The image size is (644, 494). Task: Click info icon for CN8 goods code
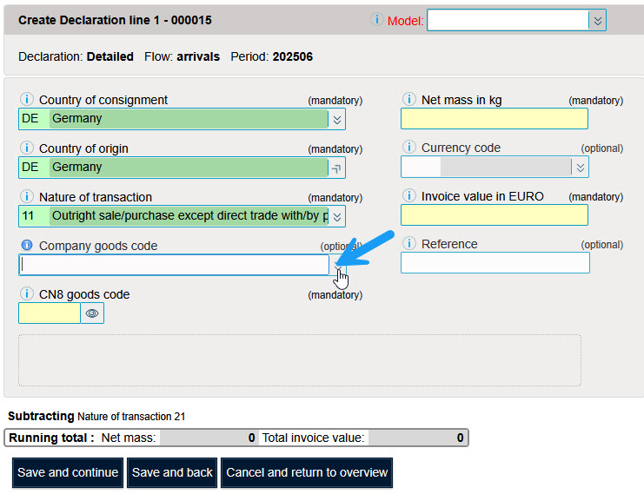pos(26,294)
